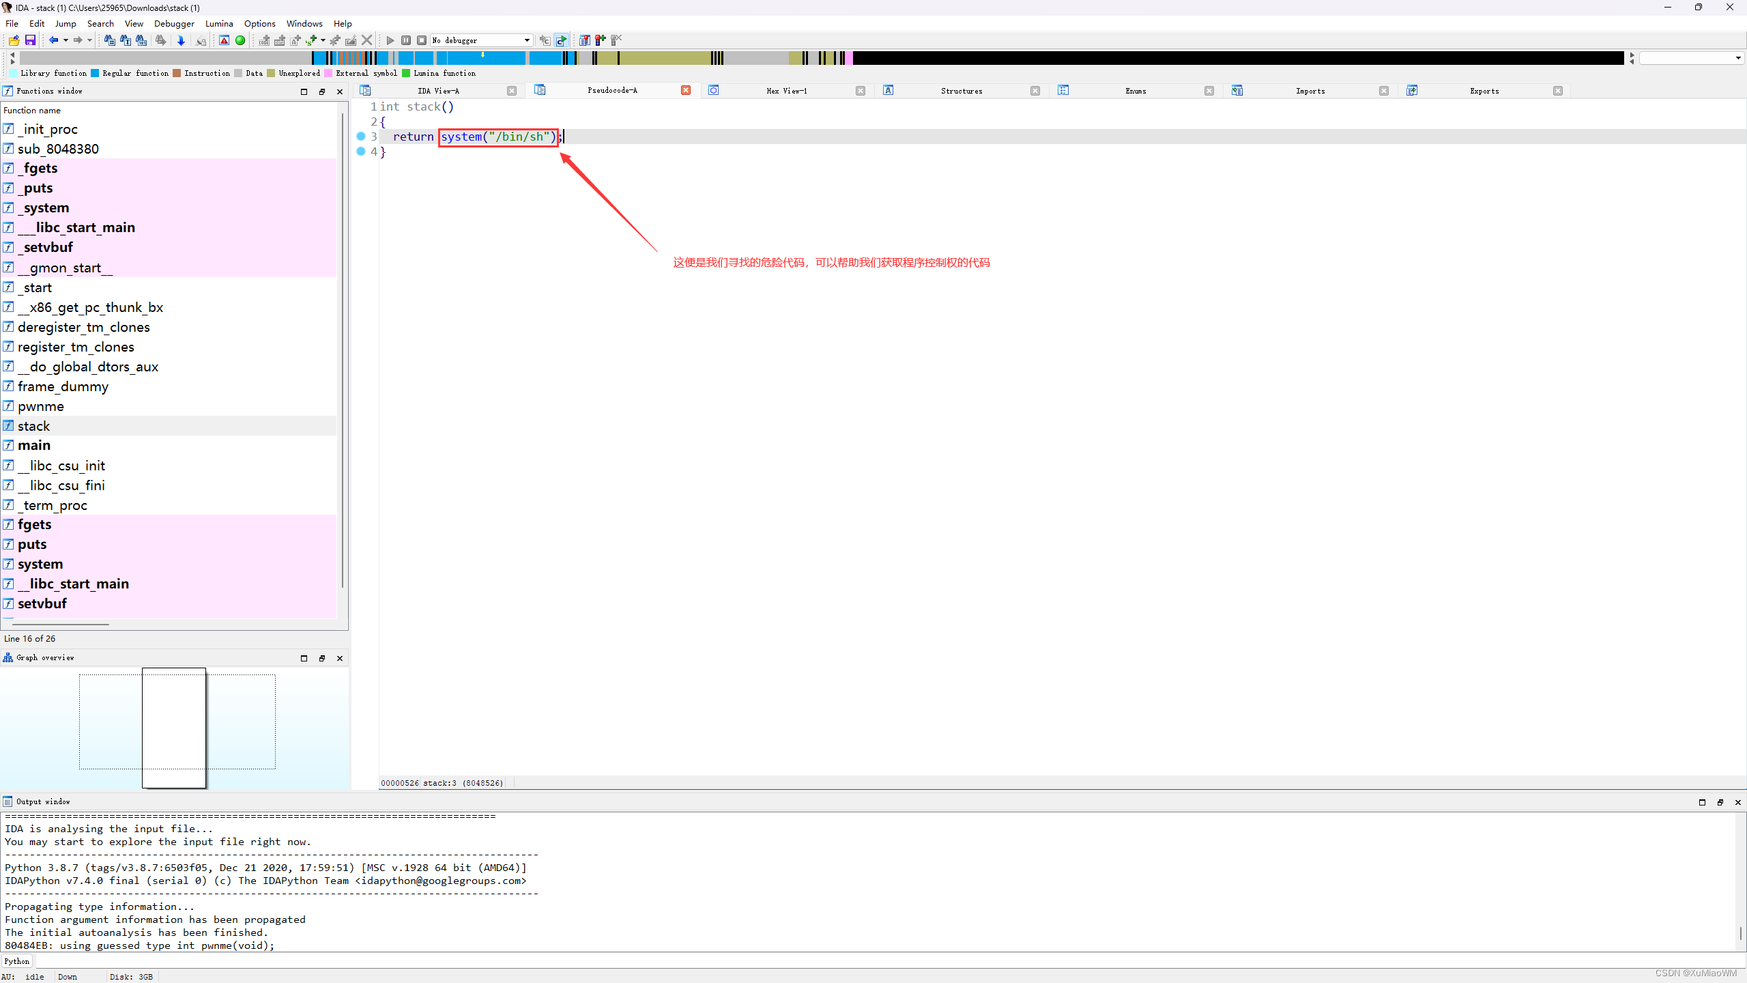Open the Debugger menu
This screenshot has height=983, width=1747.
point(174,23)
